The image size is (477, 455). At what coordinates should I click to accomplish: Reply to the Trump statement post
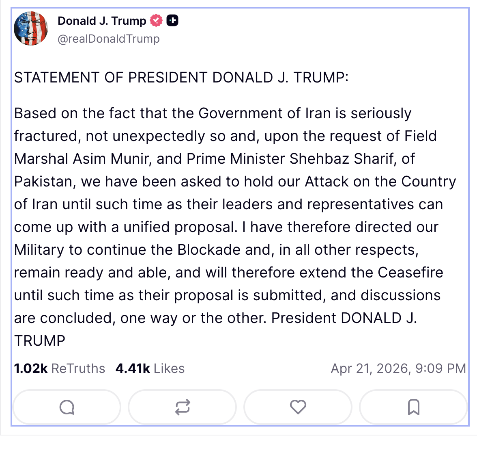click(x=67, y=407)
